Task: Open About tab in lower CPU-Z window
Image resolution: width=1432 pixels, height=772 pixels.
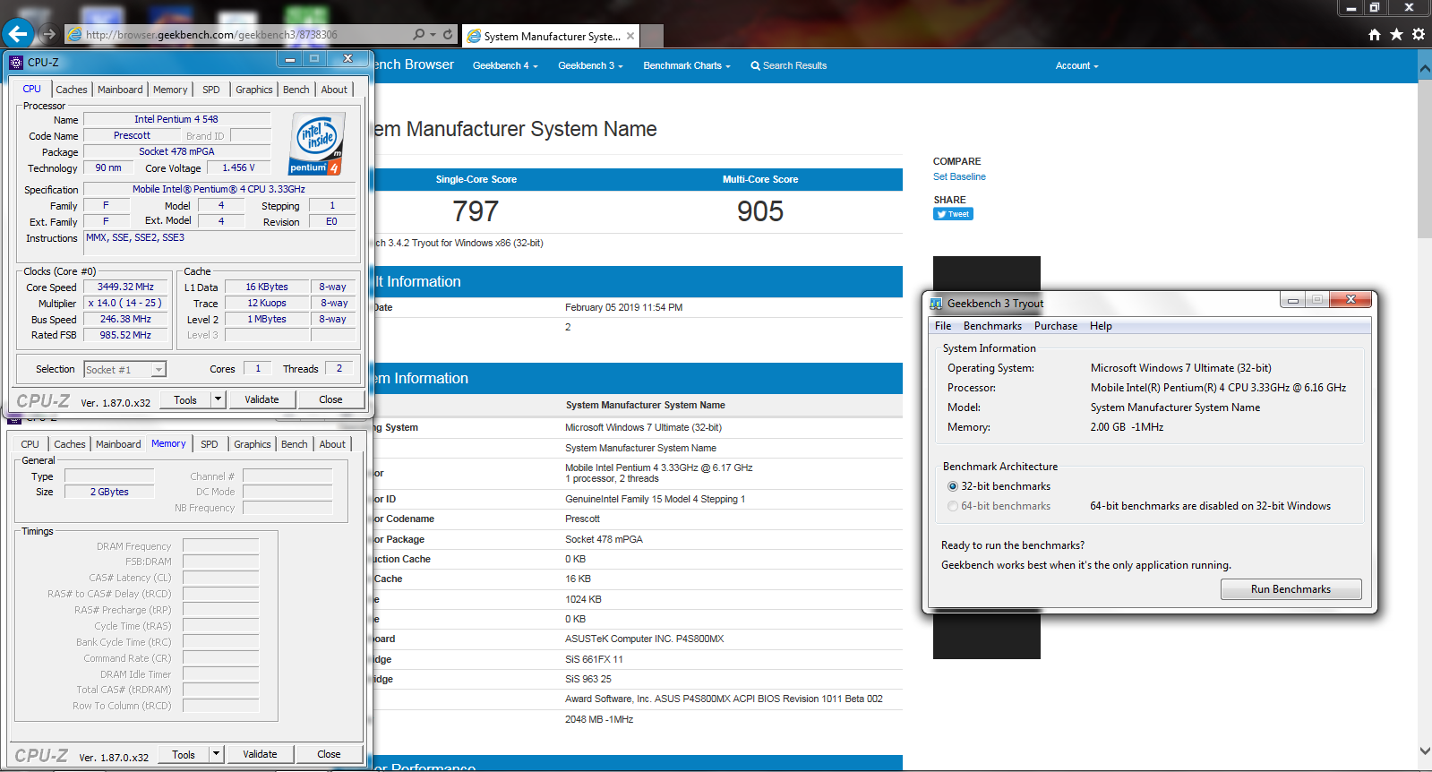Action: click(x=332, y=444)
